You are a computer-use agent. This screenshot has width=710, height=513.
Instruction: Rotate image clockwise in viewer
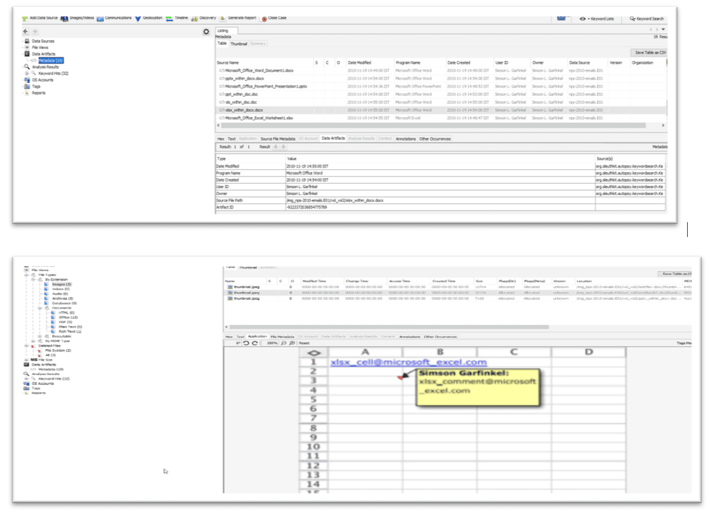[x=254, y=343]
